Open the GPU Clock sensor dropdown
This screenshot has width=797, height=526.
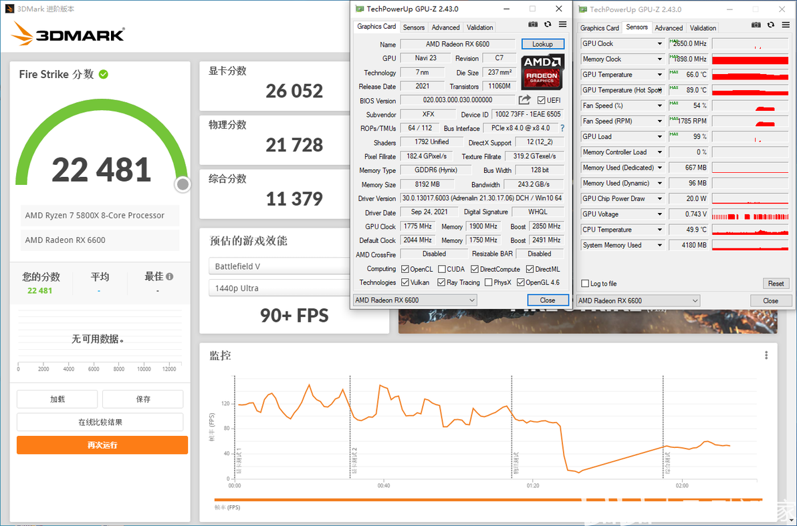click(660, 43)
